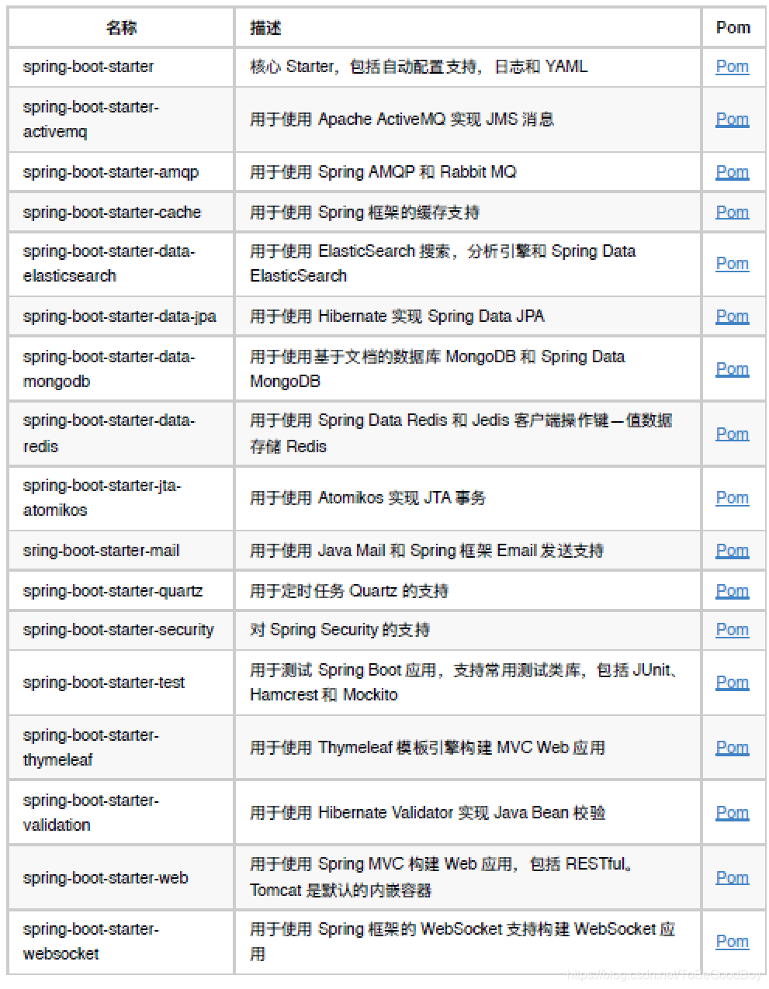Select the spring-boot-starter-web name cell

tap(121, 878)
